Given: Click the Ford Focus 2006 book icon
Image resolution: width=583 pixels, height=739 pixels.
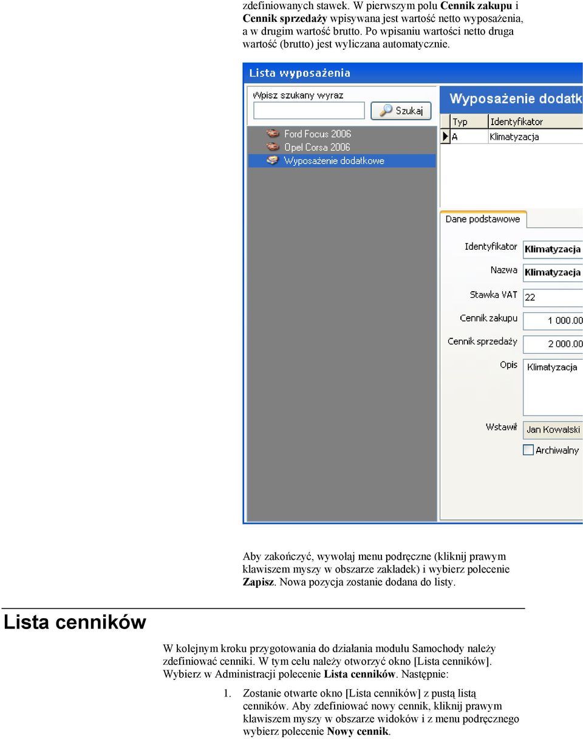Looking at the screenshot, I should coord(273,134).
